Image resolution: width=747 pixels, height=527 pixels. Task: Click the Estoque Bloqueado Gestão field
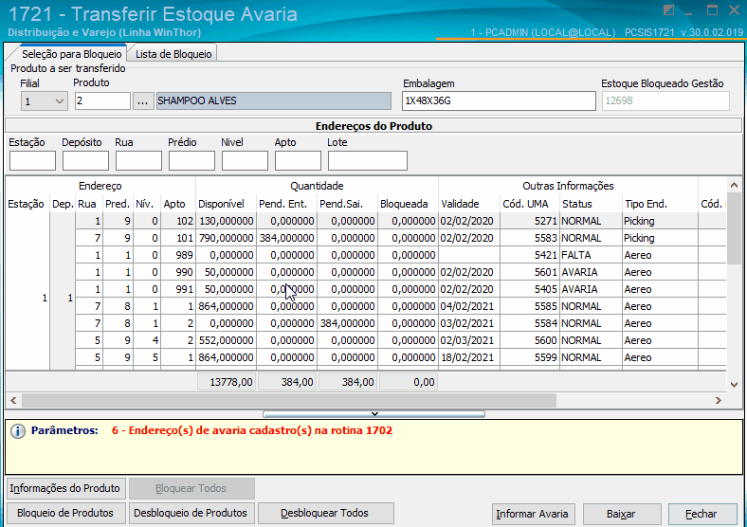coord(665,101)
